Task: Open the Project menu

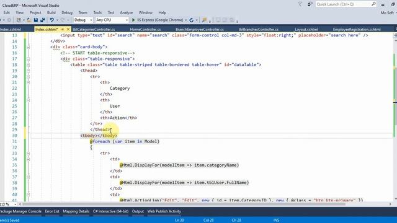Action: click(35, 12)
